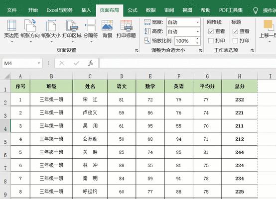Click the 背景 background icon
The image size is (276, 199).
pos(108,25)
